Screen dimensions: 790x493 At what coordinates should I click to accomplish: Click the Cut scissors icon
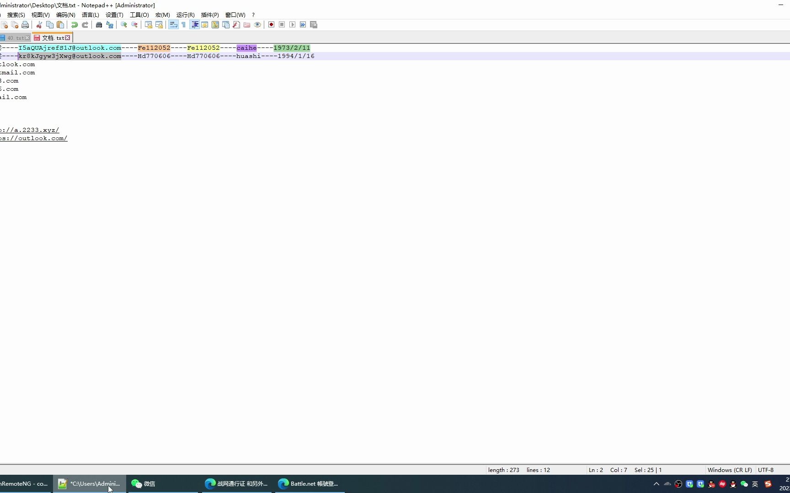click(39, 25)
